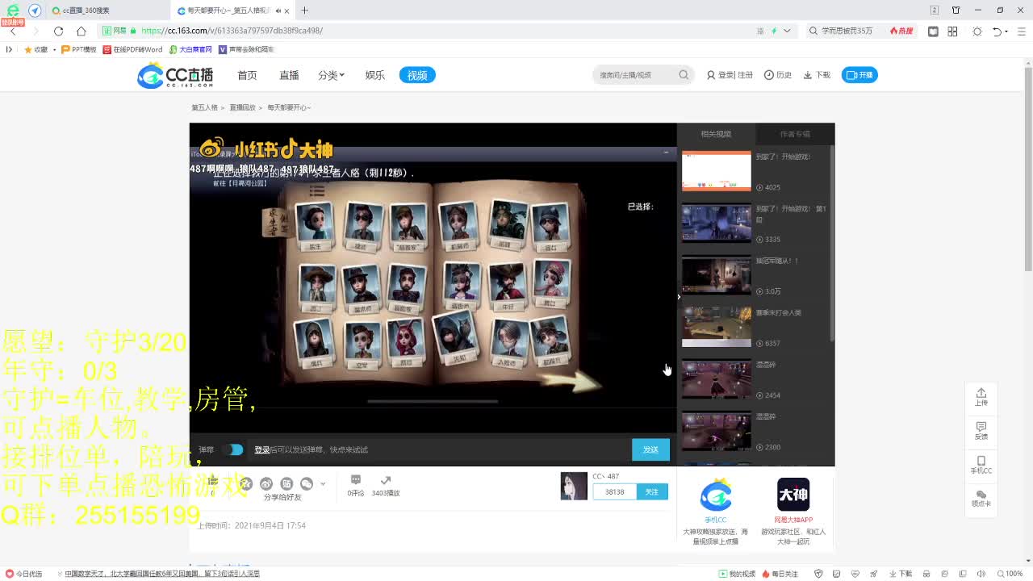Click the site search magnifier icon
Image resolution: width=1033 pixels, height=581 pixels.
pyautogui.click(x=684, y=75)
